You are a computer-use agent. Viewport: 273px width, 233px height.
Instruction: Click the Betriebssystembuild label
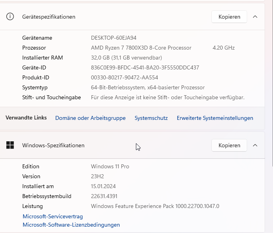click(x=46, y=196)
